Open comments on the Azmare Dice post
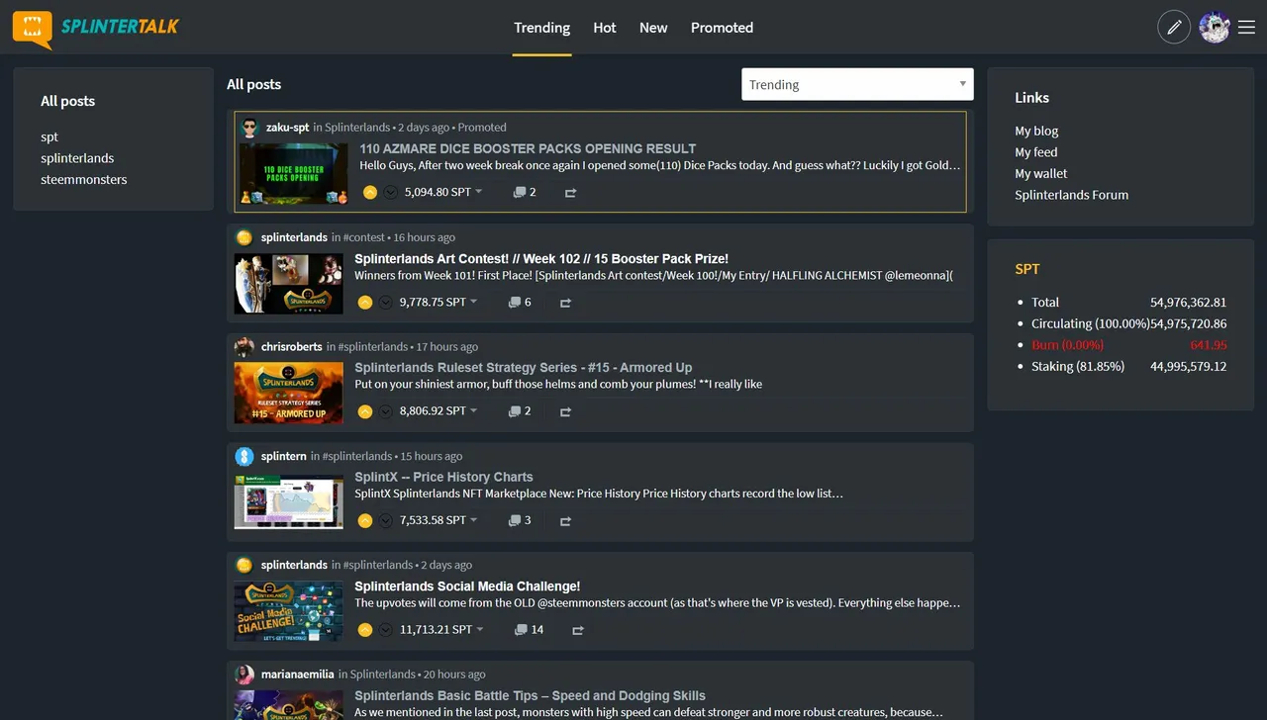The height and width of the screenshot is (720, 1267). pyautogui.click(x=525, y=193)
